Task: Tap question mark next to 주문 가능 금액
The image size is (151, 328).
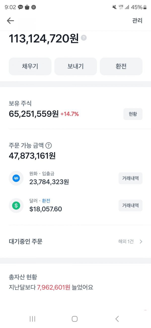Action: pos(49,146)
